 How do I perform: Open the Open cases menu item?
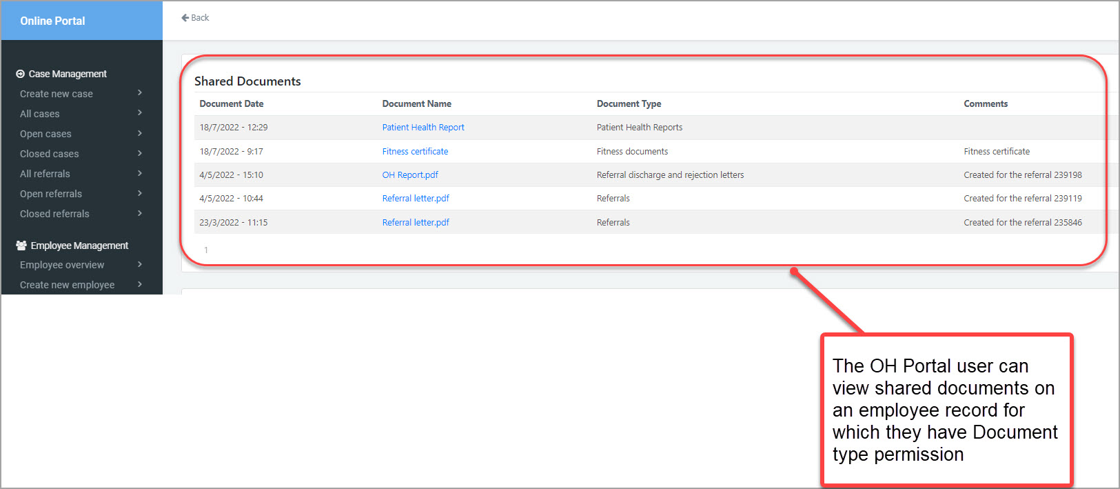[45, 134]
